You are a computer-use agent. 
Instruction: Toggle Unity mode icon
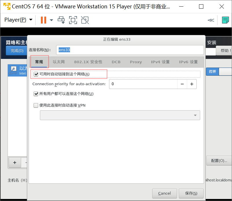click(85, 20)
